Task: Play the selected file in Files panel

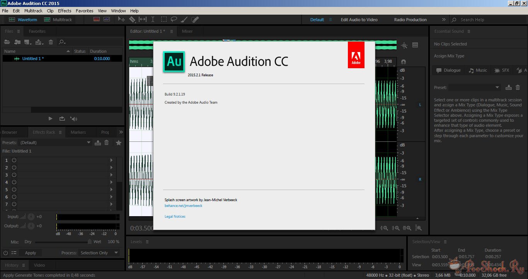Action: click(x=50, y=119)
